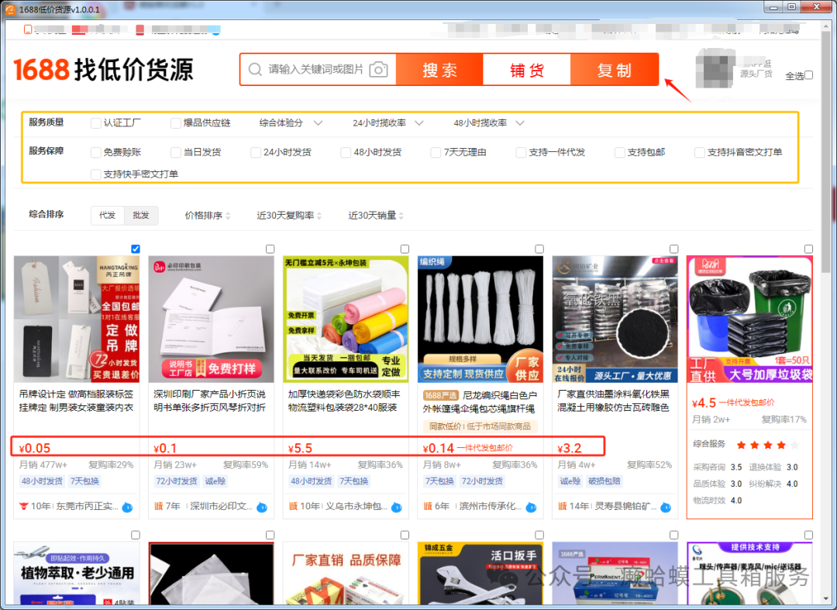Viewport: 837px width, 610px height.
Task: Click the 铺货 button
Action: point(527,70)
